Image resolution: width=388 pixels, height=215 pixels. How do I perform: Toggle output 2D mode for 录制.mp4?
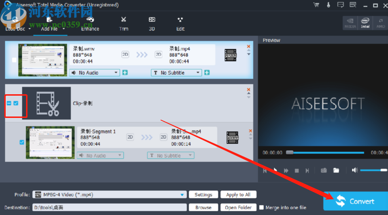tap(158, 54)
